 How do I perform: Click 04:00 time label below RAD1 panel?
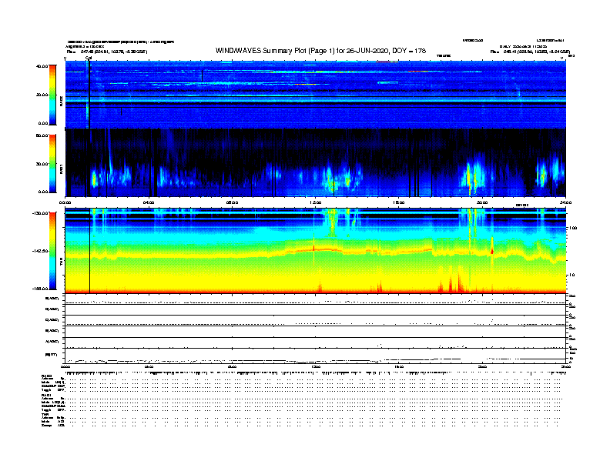point(149,202)
